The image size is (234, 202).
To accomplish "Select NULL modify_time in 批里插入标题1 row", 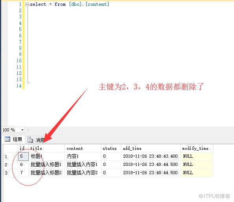I will [197, 164].
